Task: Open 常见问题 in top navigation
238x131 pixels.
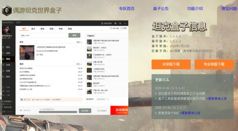Action: [229, 9]
